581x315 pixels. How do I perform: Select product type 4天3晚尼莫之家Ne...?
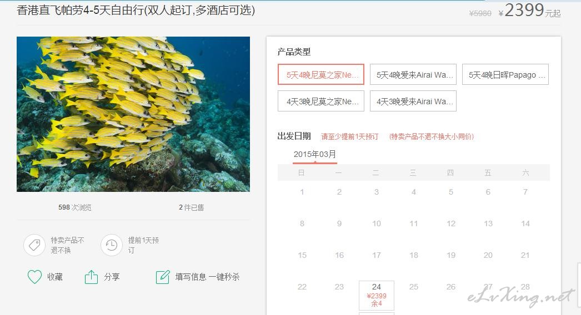click(321, 101)
